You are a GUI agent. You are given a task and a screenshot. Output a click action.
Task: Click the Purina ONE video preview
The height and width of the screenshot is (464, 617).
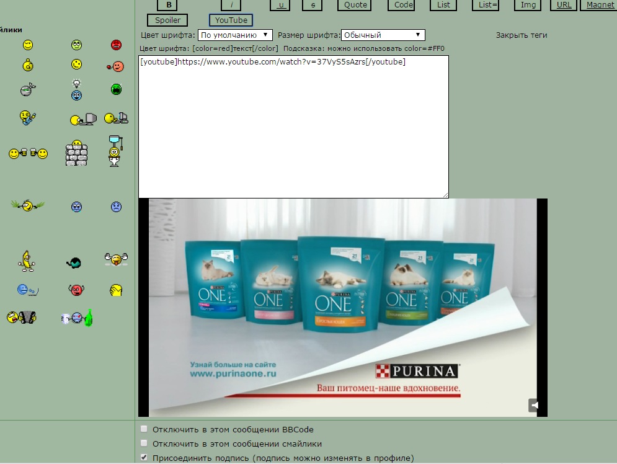[343, 308]
